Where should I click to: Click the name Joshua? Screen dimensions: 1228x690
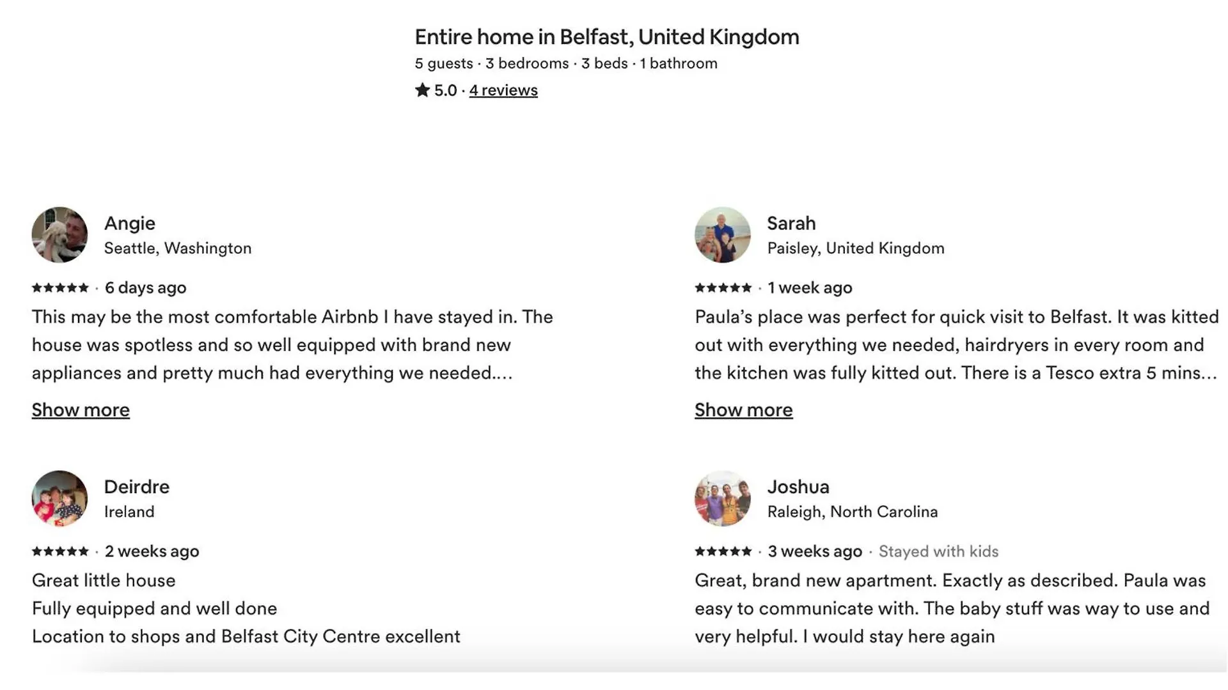[x=798, y=487]
